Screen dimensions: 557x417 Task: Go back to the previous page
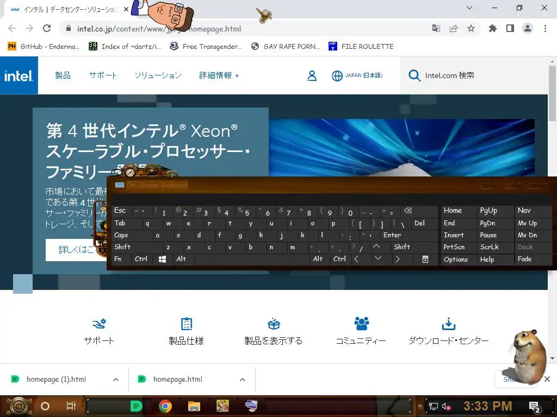tap(12, 28)
